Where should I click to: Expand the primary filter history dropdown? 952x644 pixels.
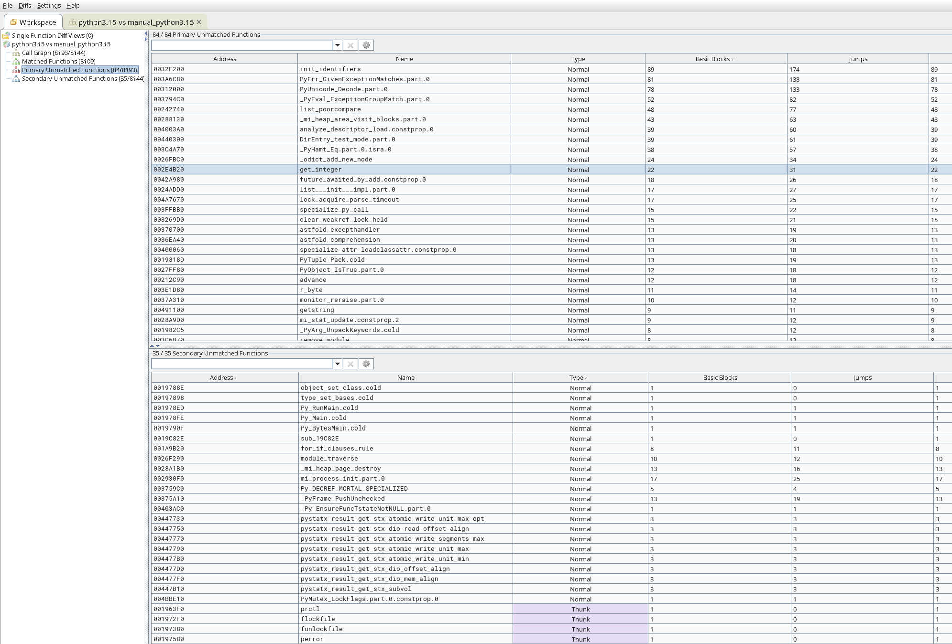click(x=338, y=45)
